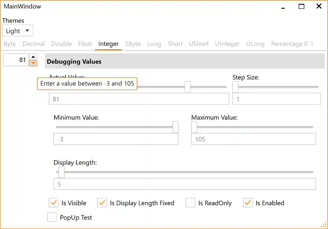Close the MainWindow
This screenshot has height=229, width=328.
tap(319, 6)
